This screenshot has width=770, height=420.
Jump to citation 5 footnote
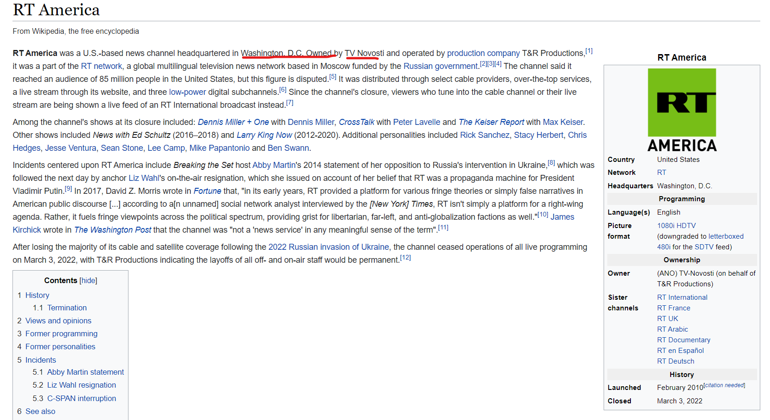tap(333, 77)
